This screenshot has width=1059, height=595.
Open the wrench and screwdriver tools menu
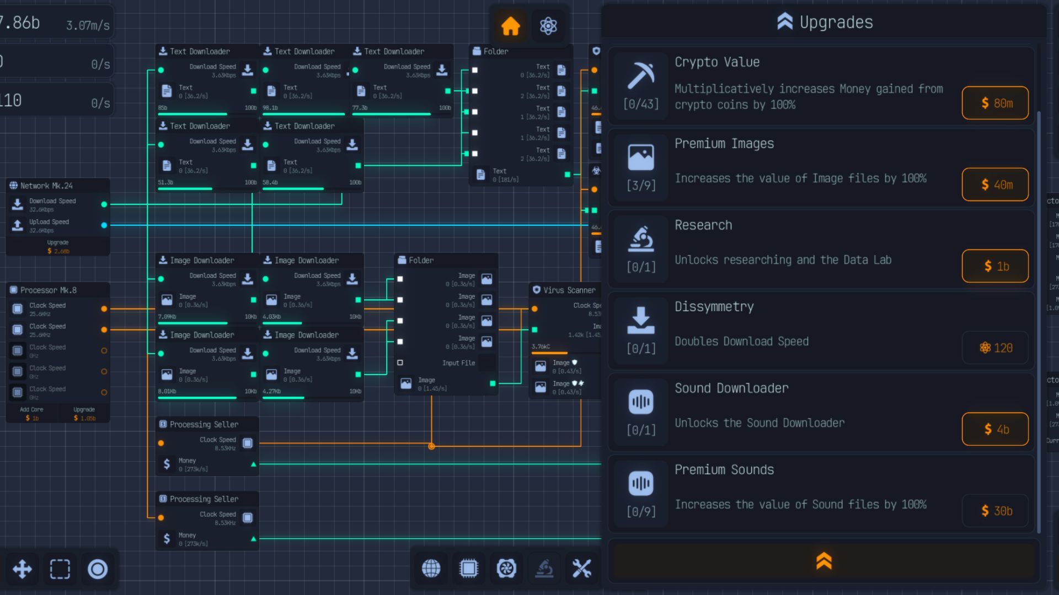point(581,568)
